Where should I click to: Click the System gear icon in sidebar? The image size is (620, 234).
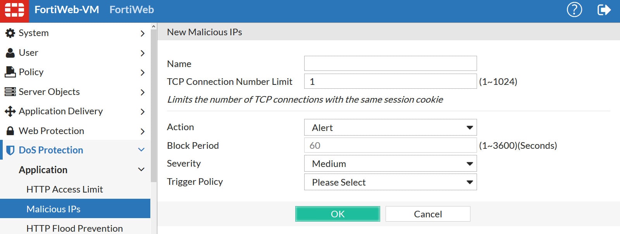(x=10, y=33)
